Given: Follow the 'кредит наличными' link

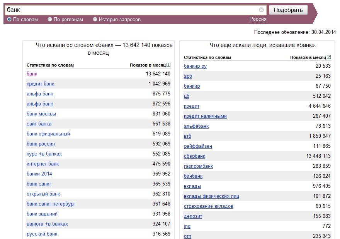Looking at the screenshot, I should (x=205, y=116).
